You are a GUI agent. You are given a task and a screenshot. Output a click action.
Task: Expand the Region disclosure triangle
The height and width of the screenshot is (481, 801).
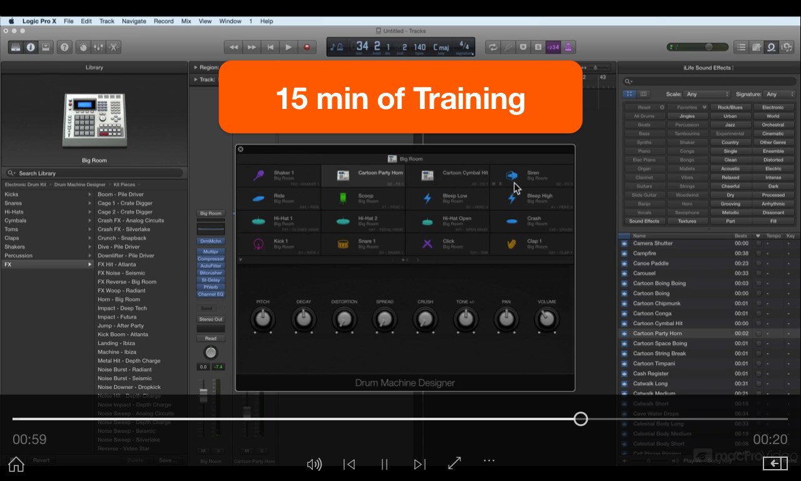pyautogui.click(x=196, y=67)
